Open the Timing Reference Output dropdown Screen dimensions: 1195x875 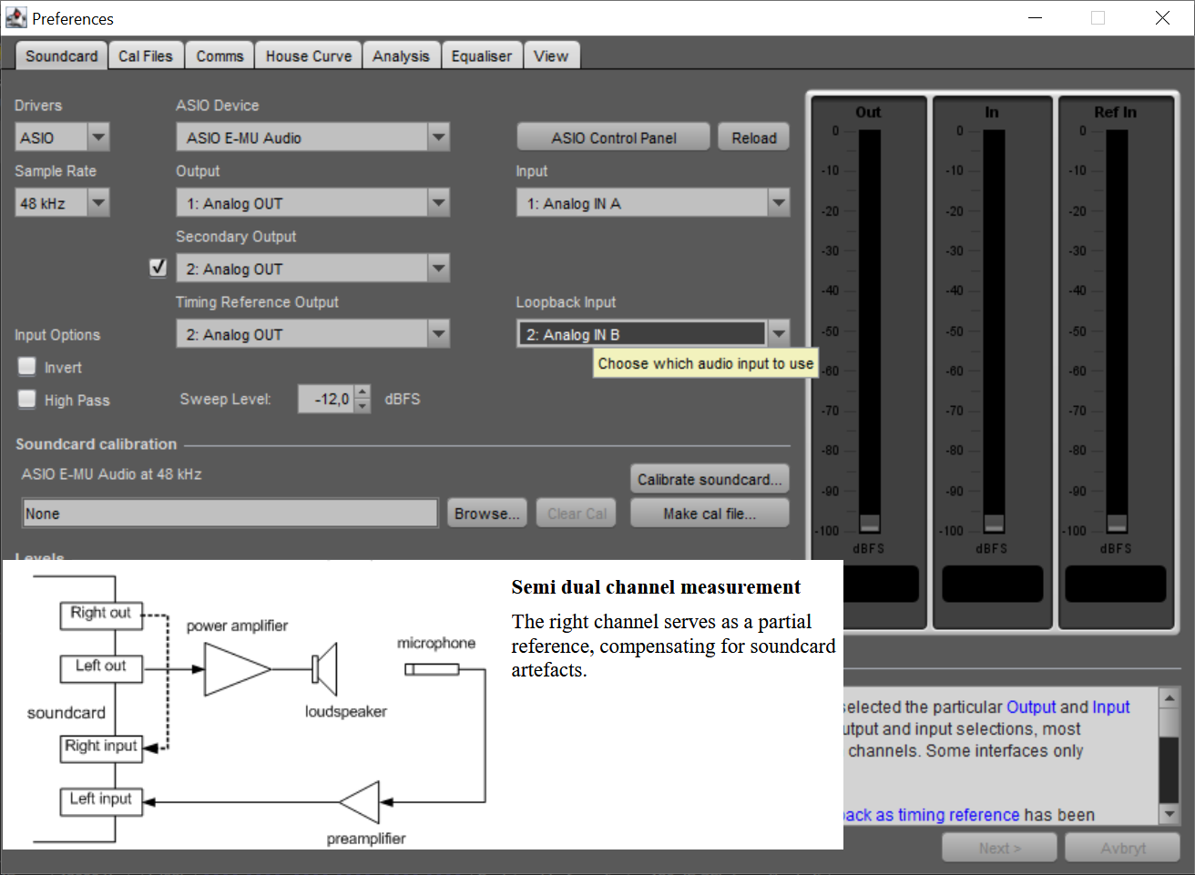click(x=438, y=334)
